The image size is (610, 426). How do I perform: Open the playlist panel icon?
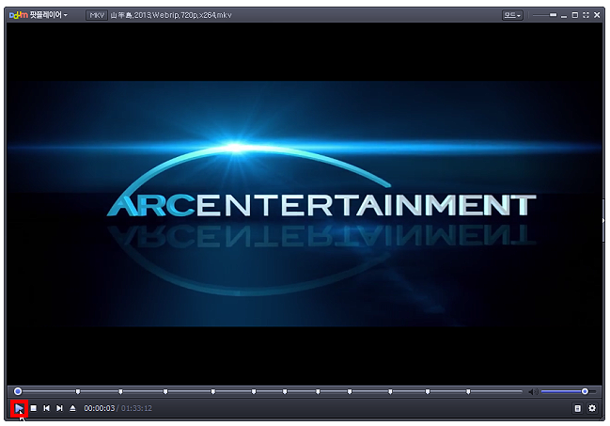point(577,408)
